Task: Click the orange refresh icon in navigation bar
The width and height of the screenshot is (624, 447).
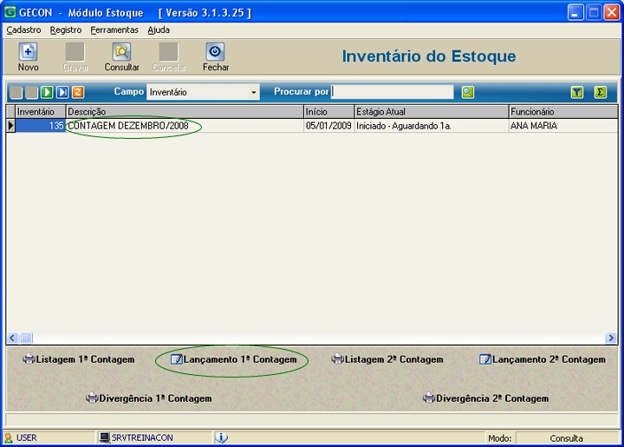Action: pos(78,92)
